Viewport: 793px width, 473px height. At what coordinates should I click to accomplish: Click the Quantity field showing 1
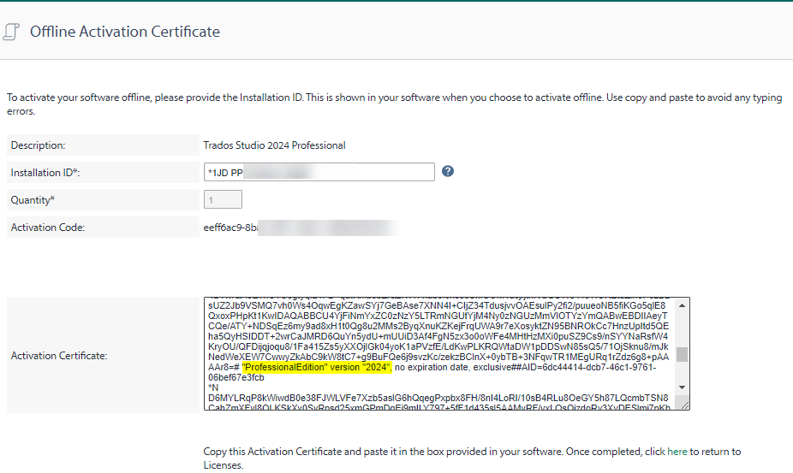223,199
